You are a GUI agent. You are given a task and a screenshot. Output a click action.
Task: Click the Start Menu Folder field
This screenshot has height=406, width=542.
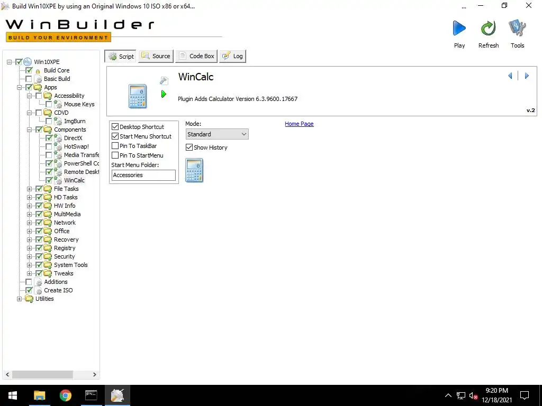pyautogui.click(x=143, y=175)
